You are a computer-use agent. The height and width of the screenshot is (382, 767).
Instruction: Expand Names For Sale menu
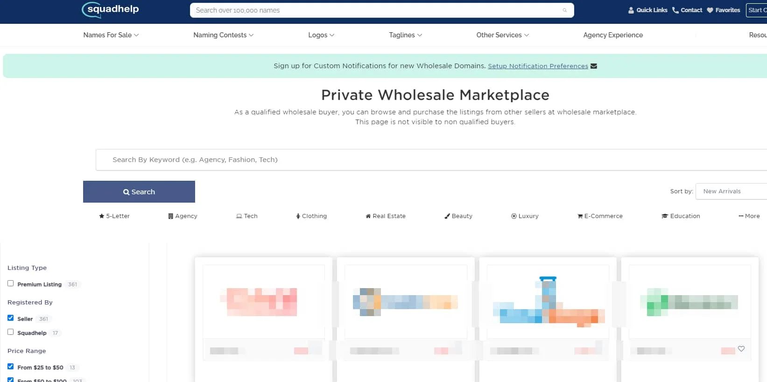tap(111, 35)
